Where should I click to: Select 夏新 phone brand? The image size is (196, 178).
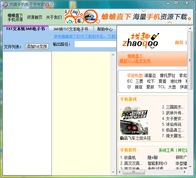[150, 87]
